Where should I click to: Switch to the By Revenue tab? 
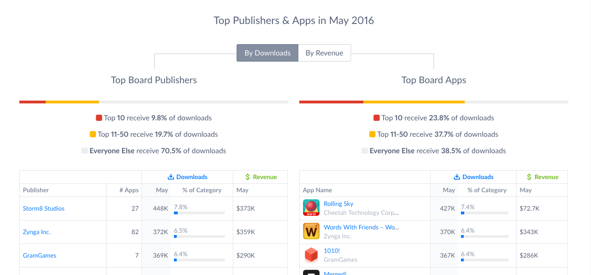coord(324,53)
